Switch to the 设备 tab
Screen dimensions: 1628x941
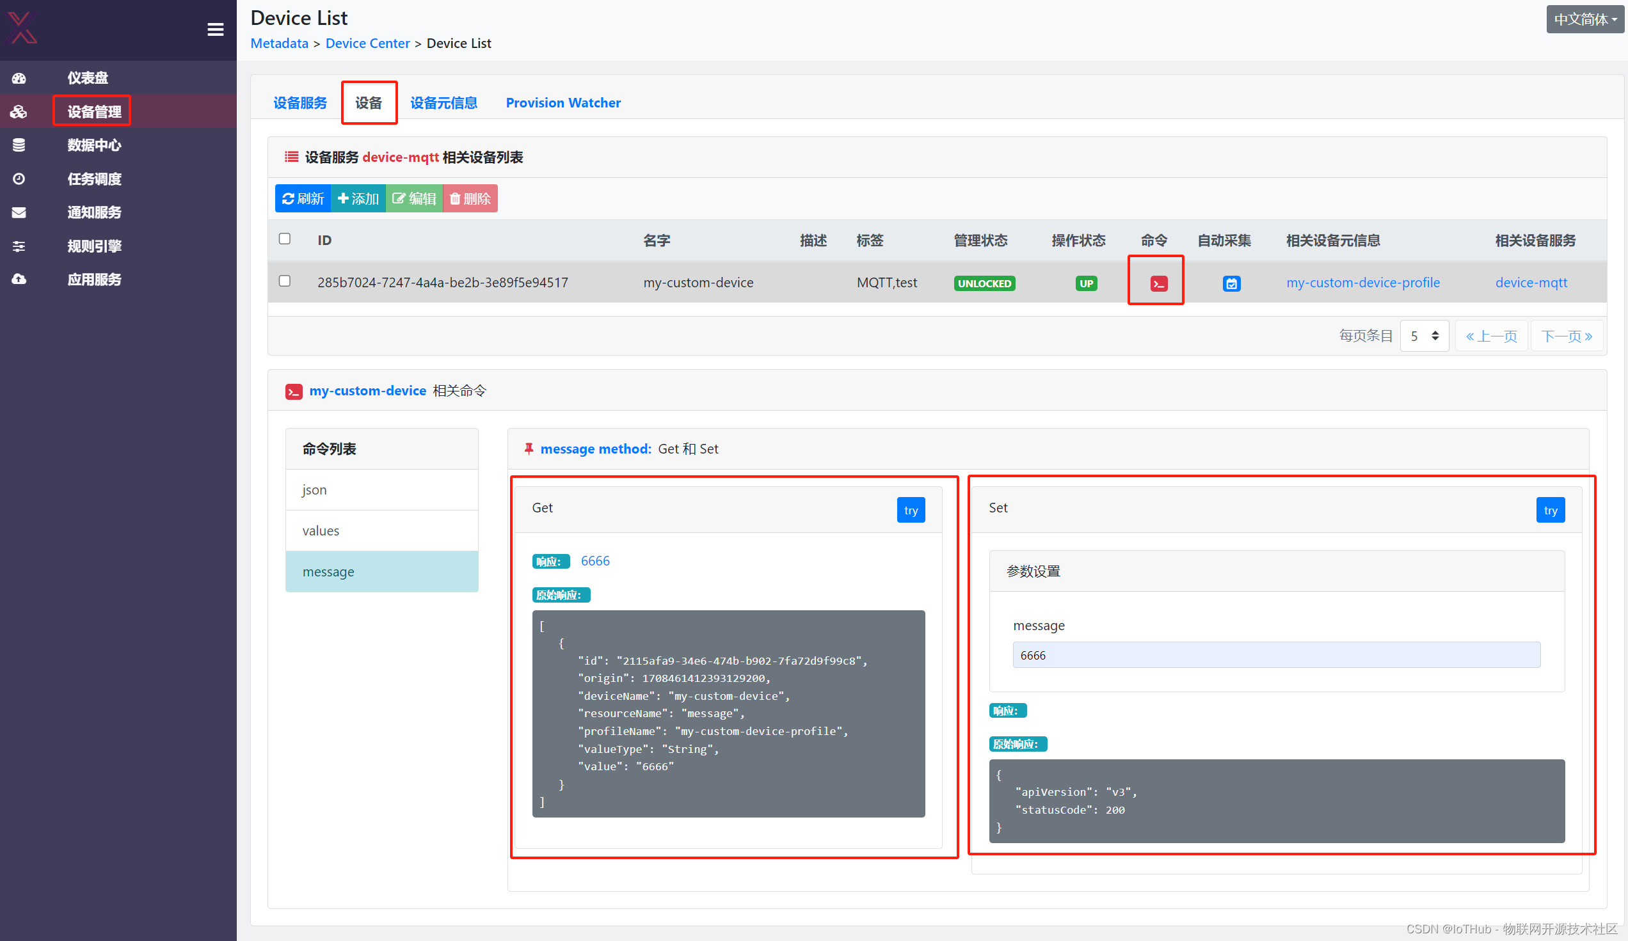368,103
